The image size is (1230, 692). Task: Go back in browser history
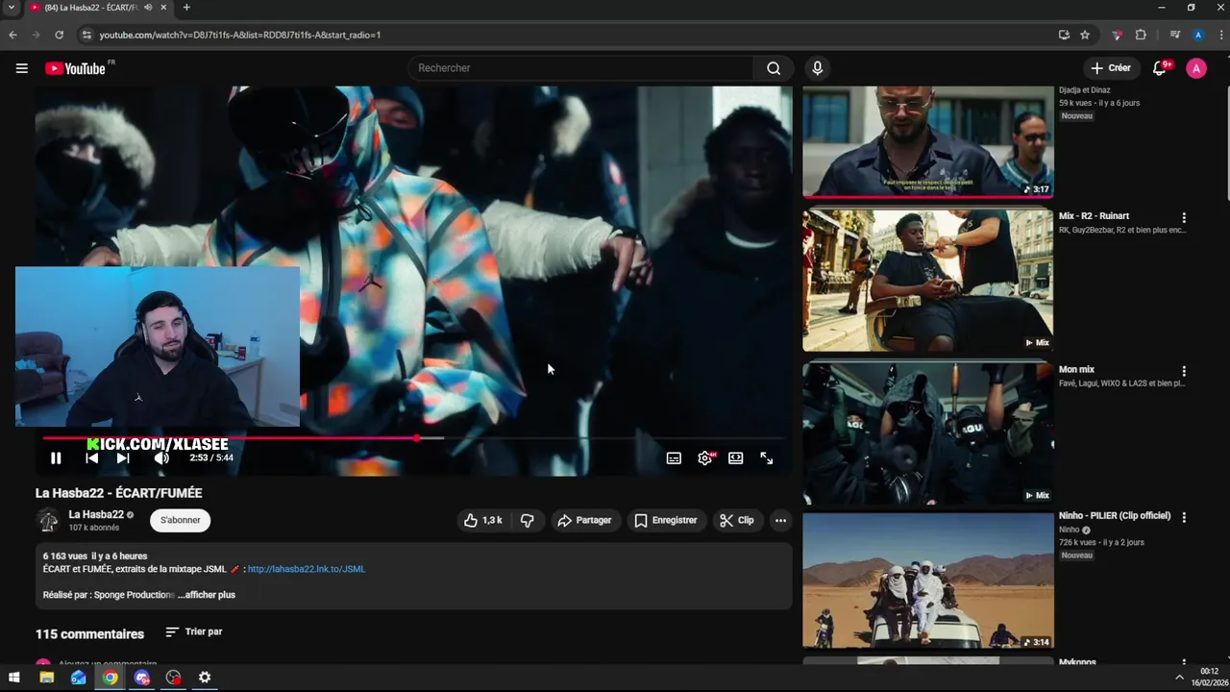coord(13,35)
